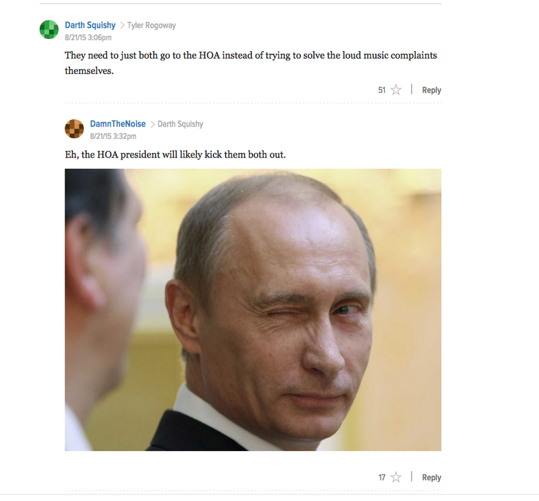Open the Tyler Rogoway parent comment link
The height and width of the screenshot is (501, 539).
(x=152, y=26)
